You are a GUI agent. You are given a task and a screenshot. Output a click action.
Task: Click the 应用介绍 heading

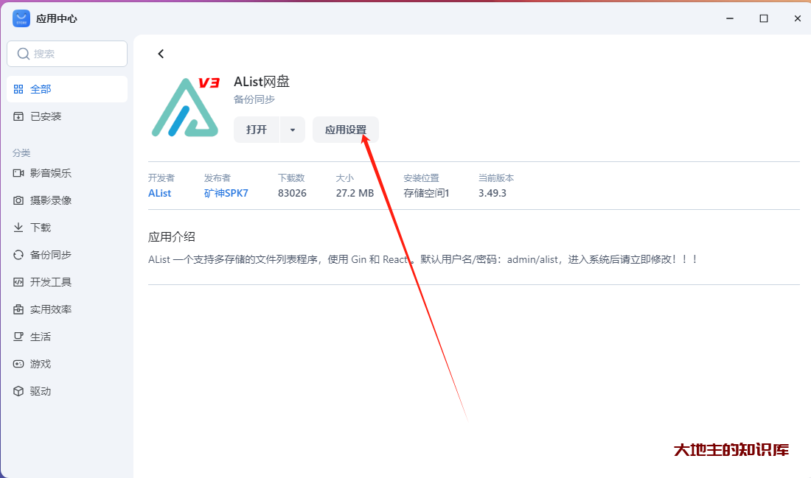pyautogui.click(x=172, y=236)
